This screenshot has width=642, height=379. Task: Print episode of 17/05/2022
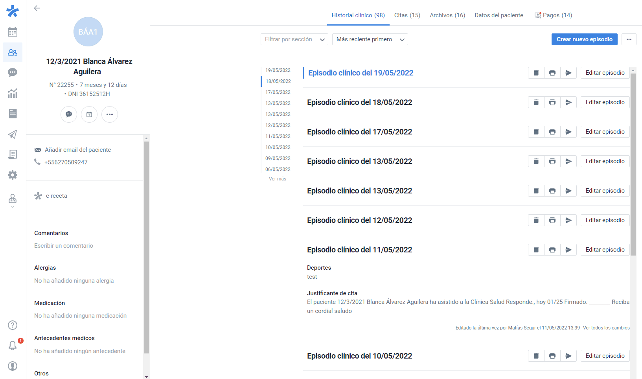point(552,132)
